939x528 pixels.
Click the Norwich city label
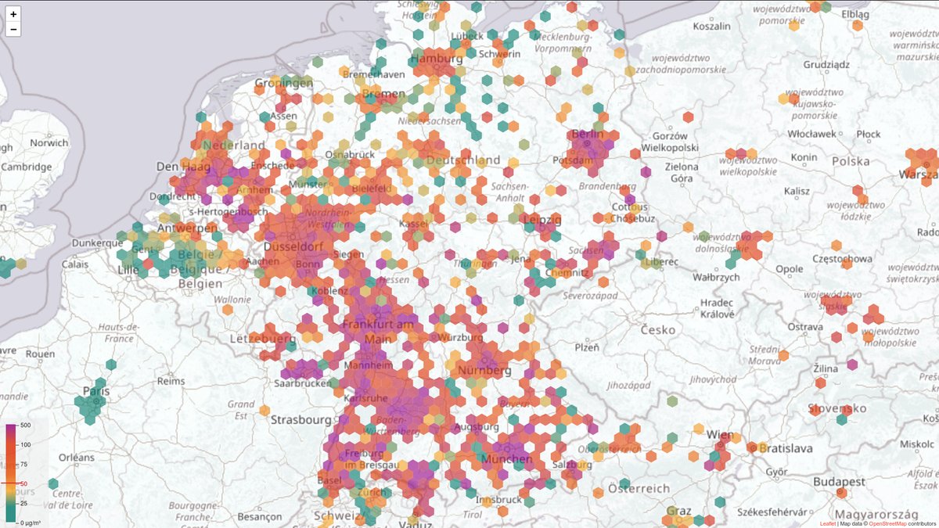click(49, 143)
